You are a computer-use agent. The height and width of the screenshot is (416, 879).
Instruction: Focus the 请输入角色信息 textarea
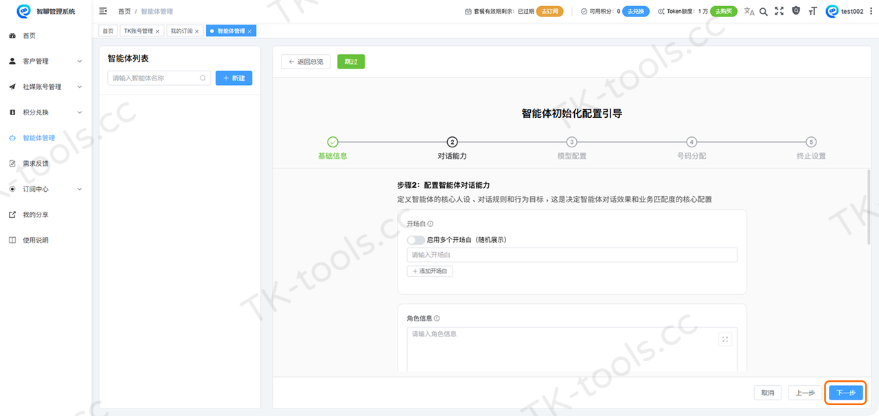pyautogui.click(x=572, y=350)
